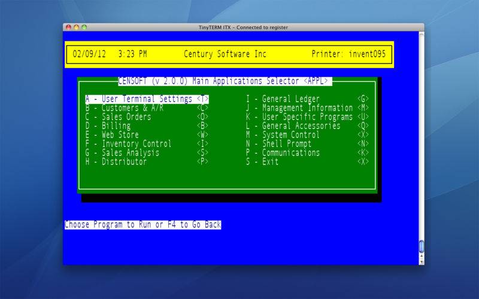
Task: Click the <T> shortcut code
Action: pos(202,99)
